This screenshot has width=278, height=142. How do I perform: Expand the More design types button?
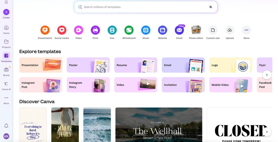[247, 30]
